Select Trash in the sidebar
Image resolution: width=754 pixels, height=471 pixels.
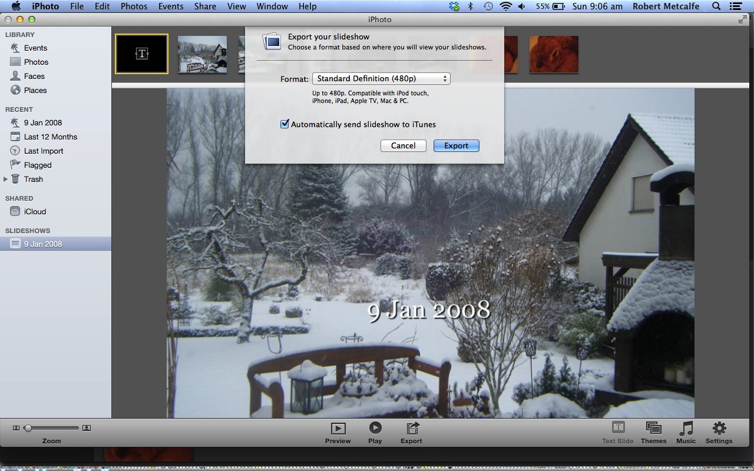33,179
